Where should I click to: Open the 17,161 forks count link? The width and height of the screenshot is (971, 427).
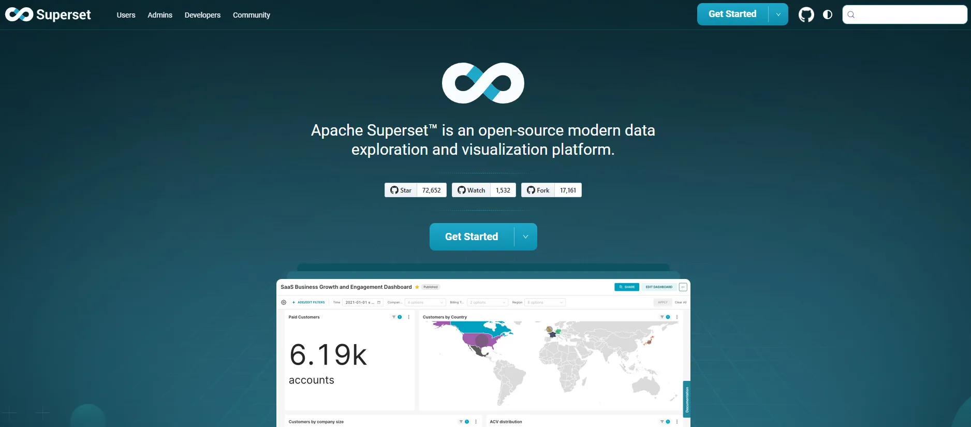tap(568, 190)
